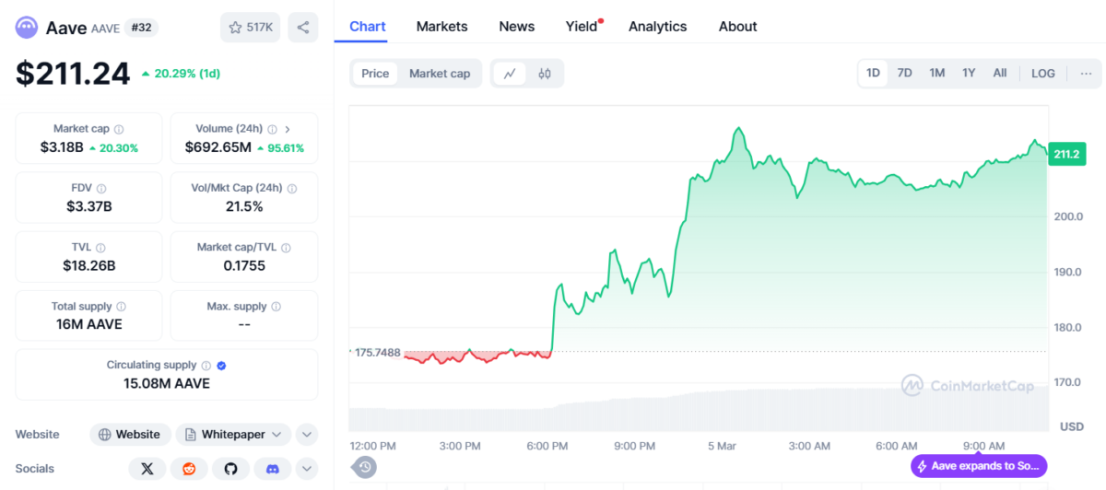Open 'Aave expands to So...' news event
The height and width of the screenshot is (490, 1106).
click(979, 466)
